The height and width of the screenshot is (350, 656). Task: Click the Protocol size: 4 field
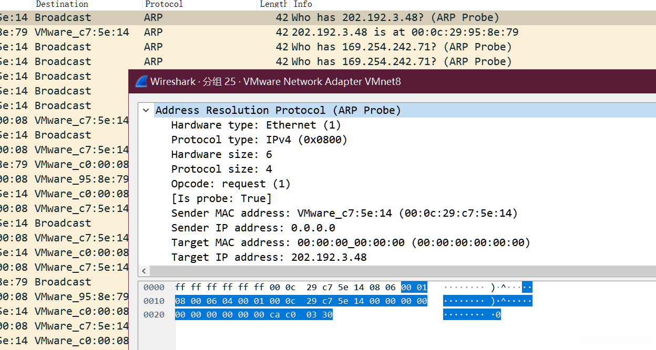pos(221,169)
